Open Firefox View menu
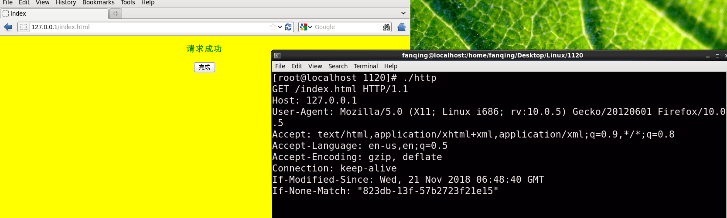Viewport: 727px width, 218px height. (x=42, y=3)
